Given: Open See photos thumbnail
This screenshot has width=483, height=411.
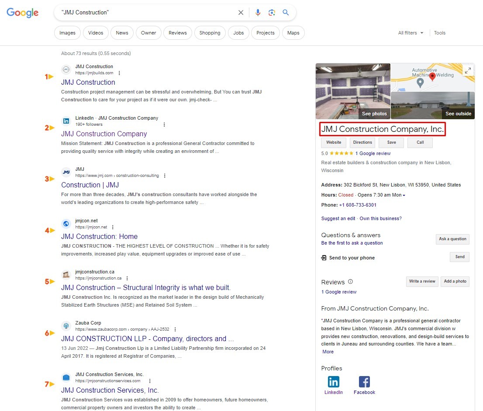Looking at the screenshot, I should (353, 91).
